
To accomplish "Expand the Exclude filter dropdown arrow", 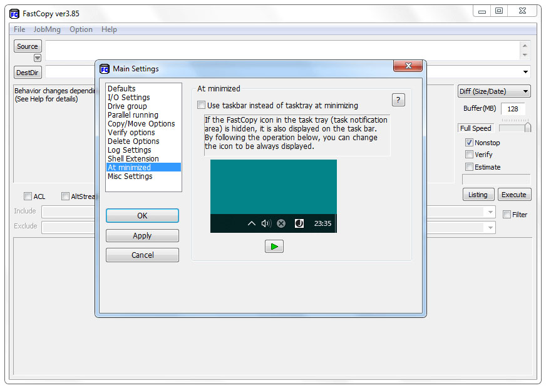I will [490, 228].
